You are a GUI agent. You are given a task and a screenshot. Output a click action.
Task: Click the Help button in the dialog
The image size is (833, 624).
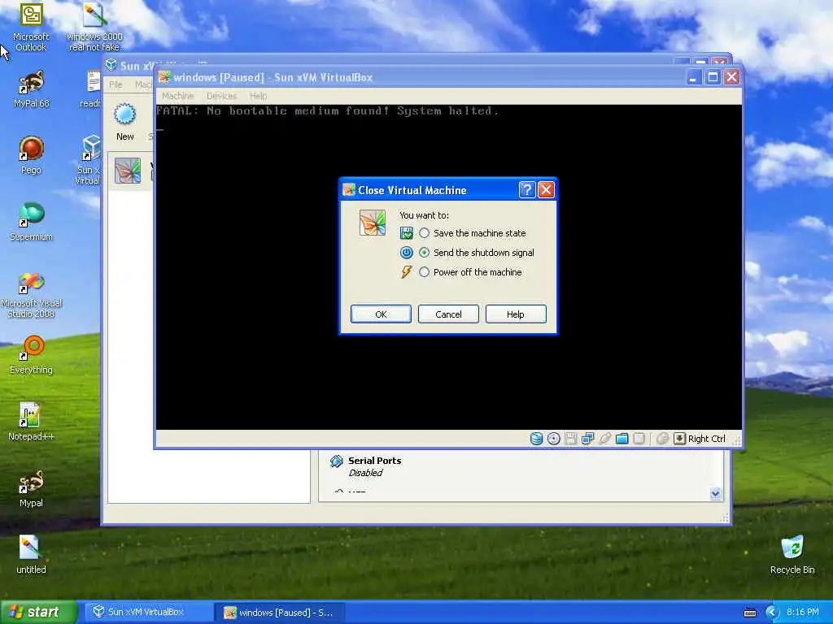[515, 314]
